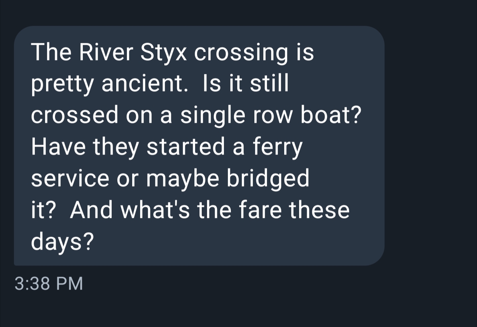
Task: Click the word "crossed" on the third line
Action: pyautogui.click(x=75, y=115)
